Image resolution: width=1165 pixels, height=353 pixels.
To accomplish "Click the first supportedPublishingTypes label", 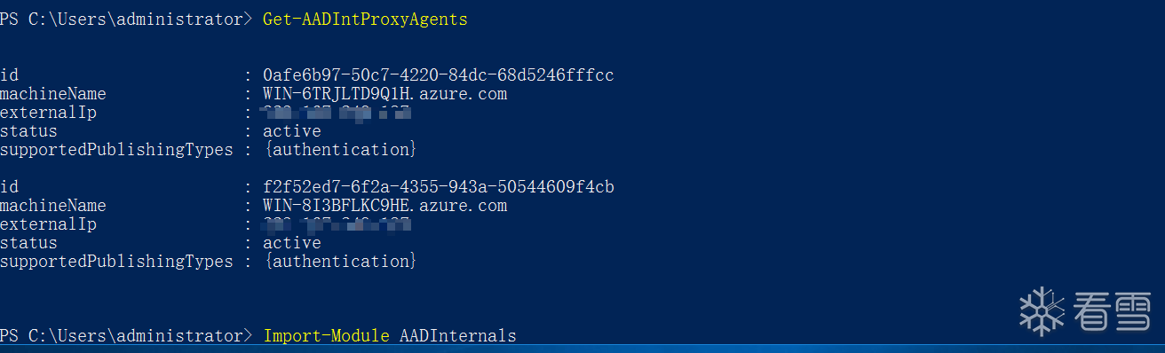I will (116, 149).
